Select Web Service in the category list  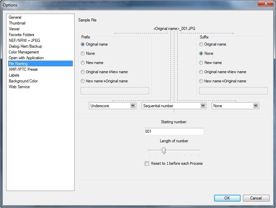[x=19, y=87]
